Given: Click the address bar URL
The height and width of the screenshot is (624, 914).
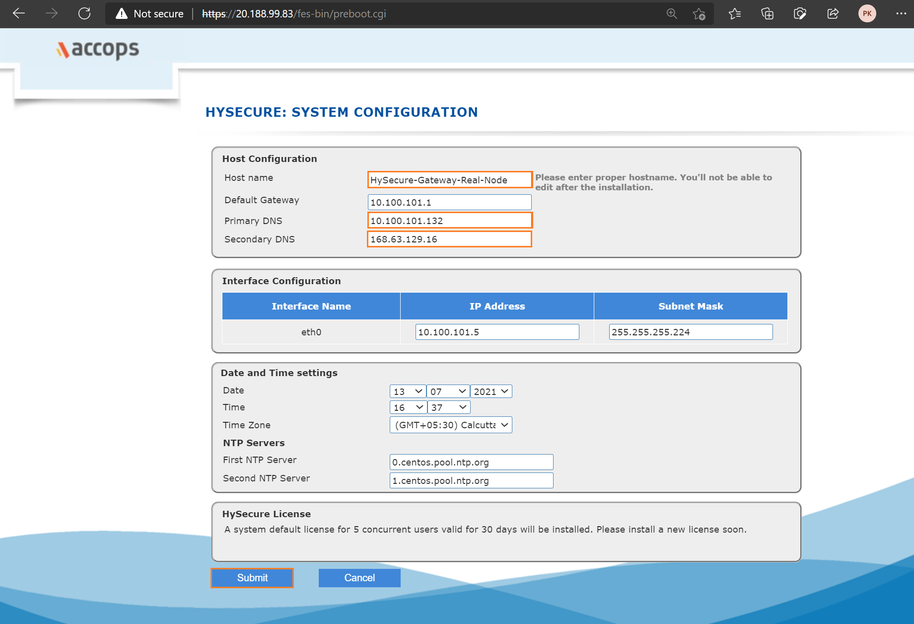Looking at the screenshot, I should pos(294,14).
